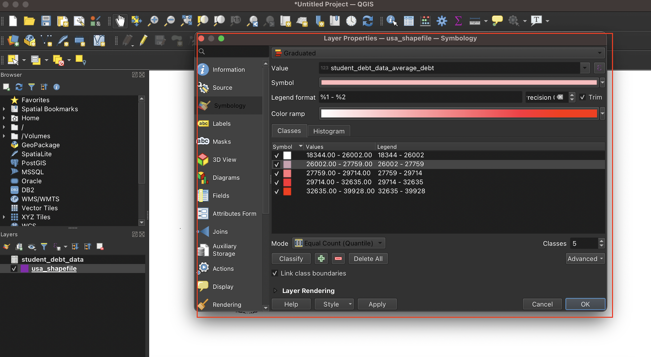Click the Apply button
Screen dimensions: 651x357
[377, 304]
